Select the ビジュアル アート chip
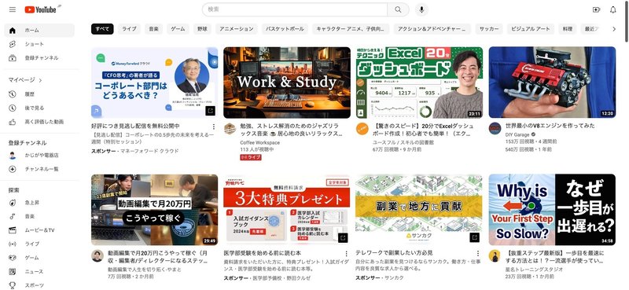629x290 pixels. click(x=531, y=29)
